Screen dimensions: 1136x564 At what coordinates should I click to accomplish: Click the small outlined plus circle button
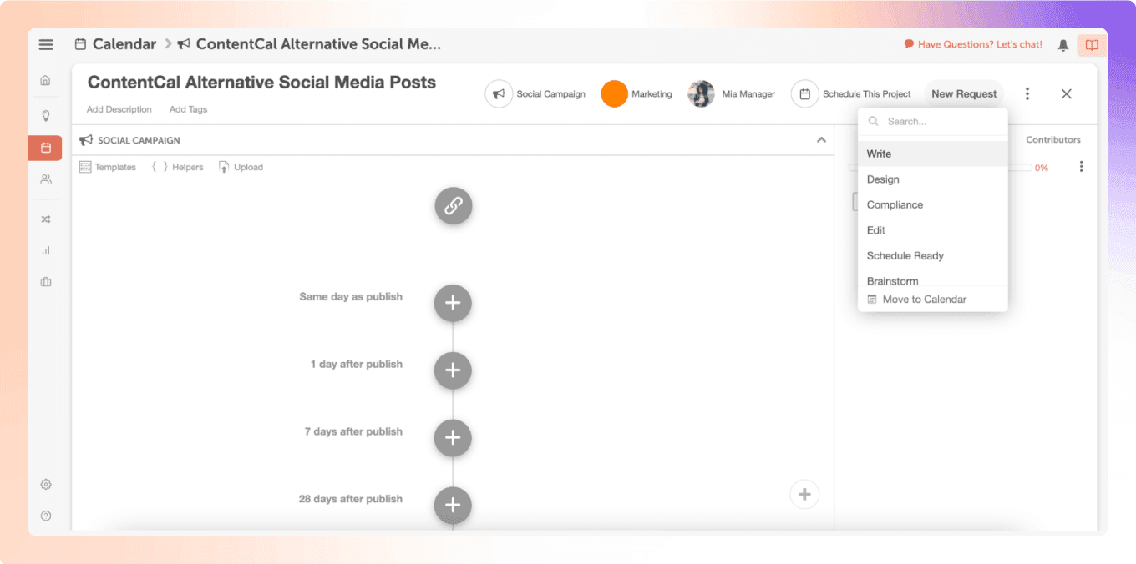[804, 494]
